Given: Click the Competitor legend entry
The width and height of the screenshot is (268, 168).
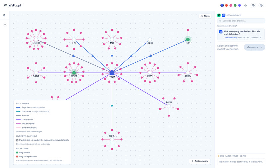Looking at the screenshot, I should pos(25,120).
